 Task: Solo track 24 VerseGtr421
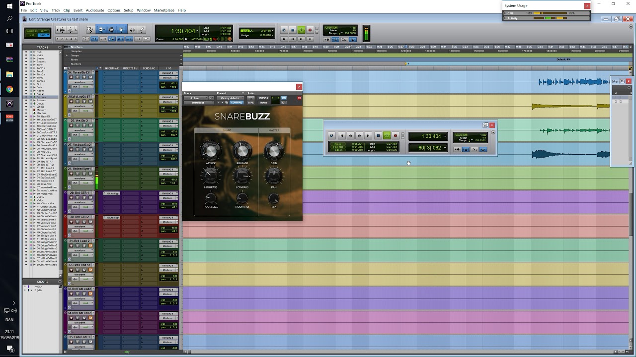tap(84, 77)
